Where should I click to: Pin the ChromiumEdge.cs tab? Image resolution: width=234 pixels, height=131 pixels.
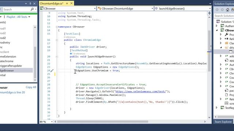click(67, 3)
